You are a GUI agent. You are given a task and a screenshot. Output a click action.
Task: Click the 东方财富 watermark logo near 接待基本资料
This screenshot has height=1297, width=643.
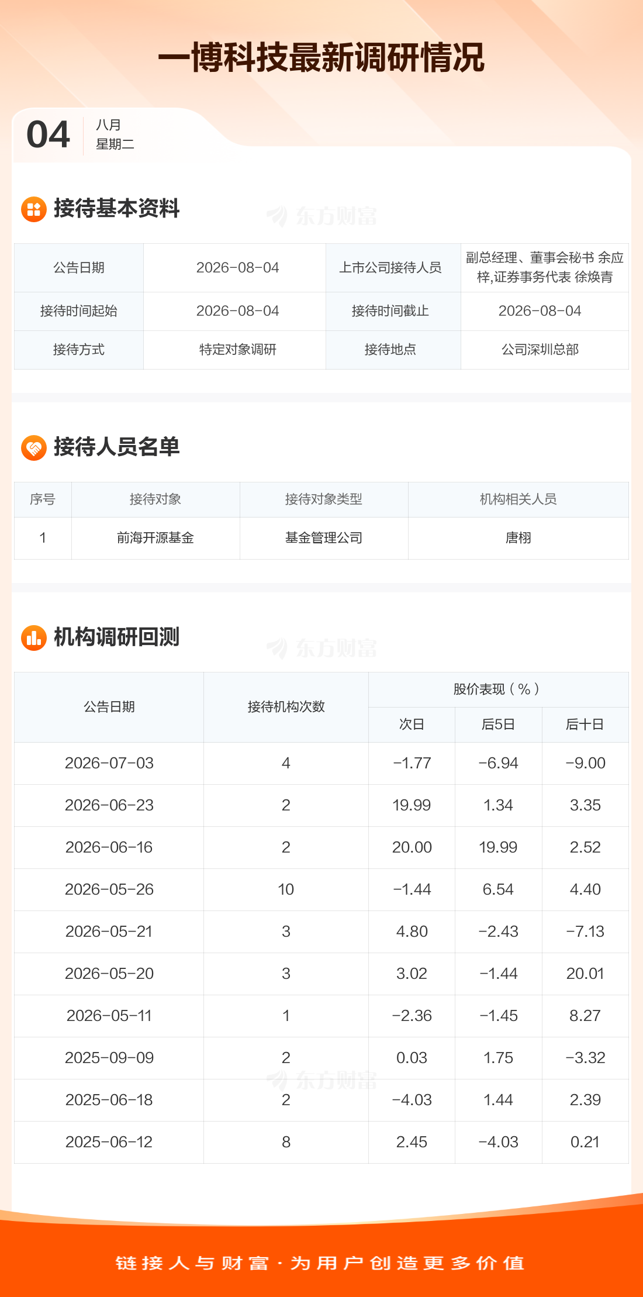[x=321, y=216]
